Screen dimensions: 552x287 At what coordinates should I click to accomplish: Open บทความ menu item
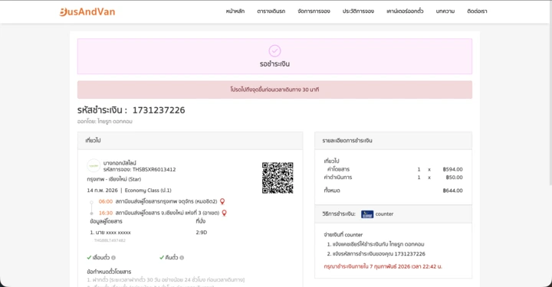point(445,11)
